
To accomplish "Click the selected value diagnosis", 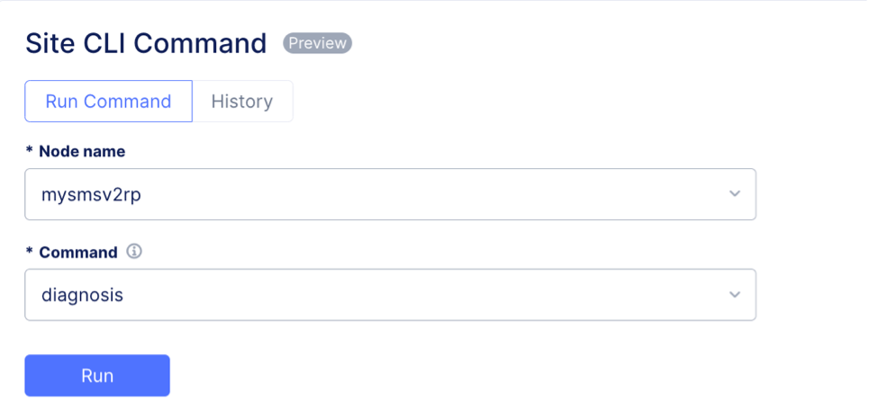I will point(83,295).
